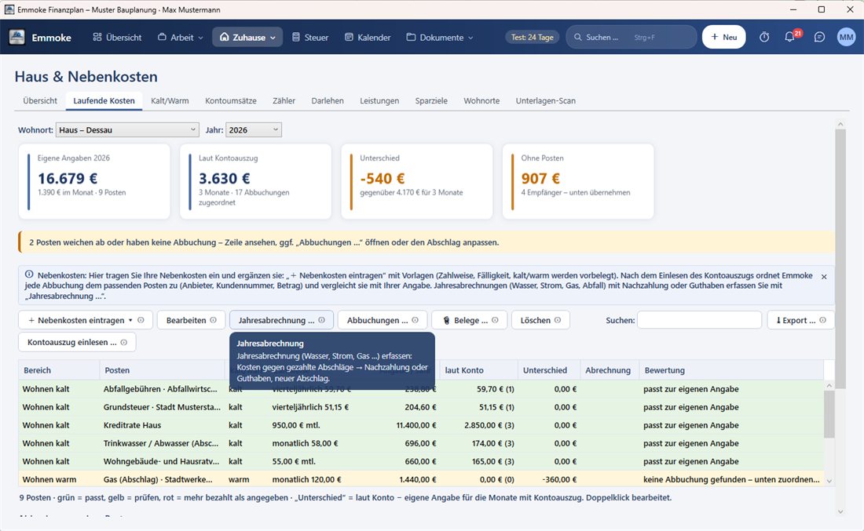
Task: Click the table's vertical scrollbar thumb
Action: 829,414
